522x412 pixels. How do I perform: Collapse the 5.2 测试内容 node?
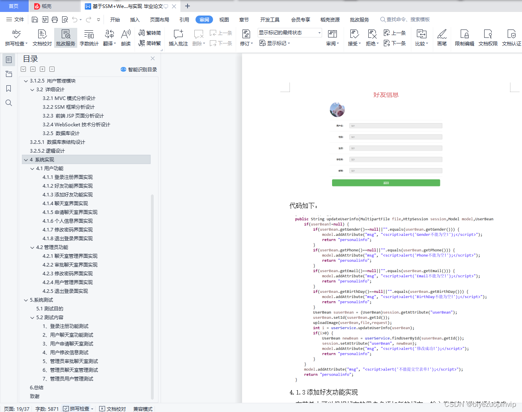[32, 318]
